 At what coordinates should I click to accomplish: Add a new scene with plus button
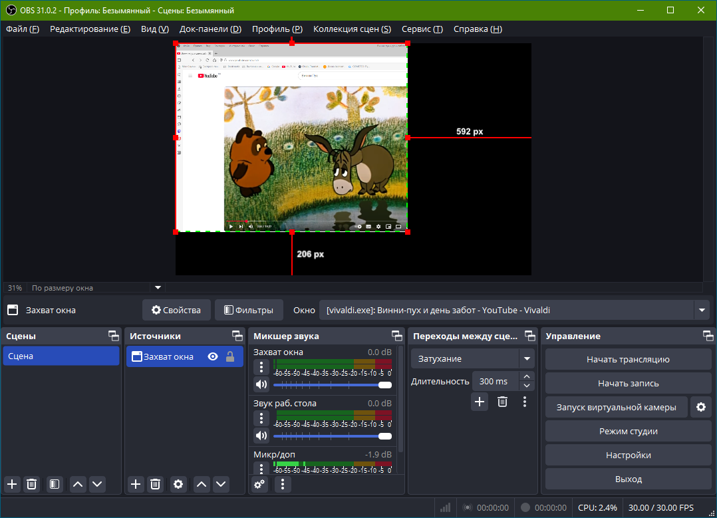[x=13, y=484]
